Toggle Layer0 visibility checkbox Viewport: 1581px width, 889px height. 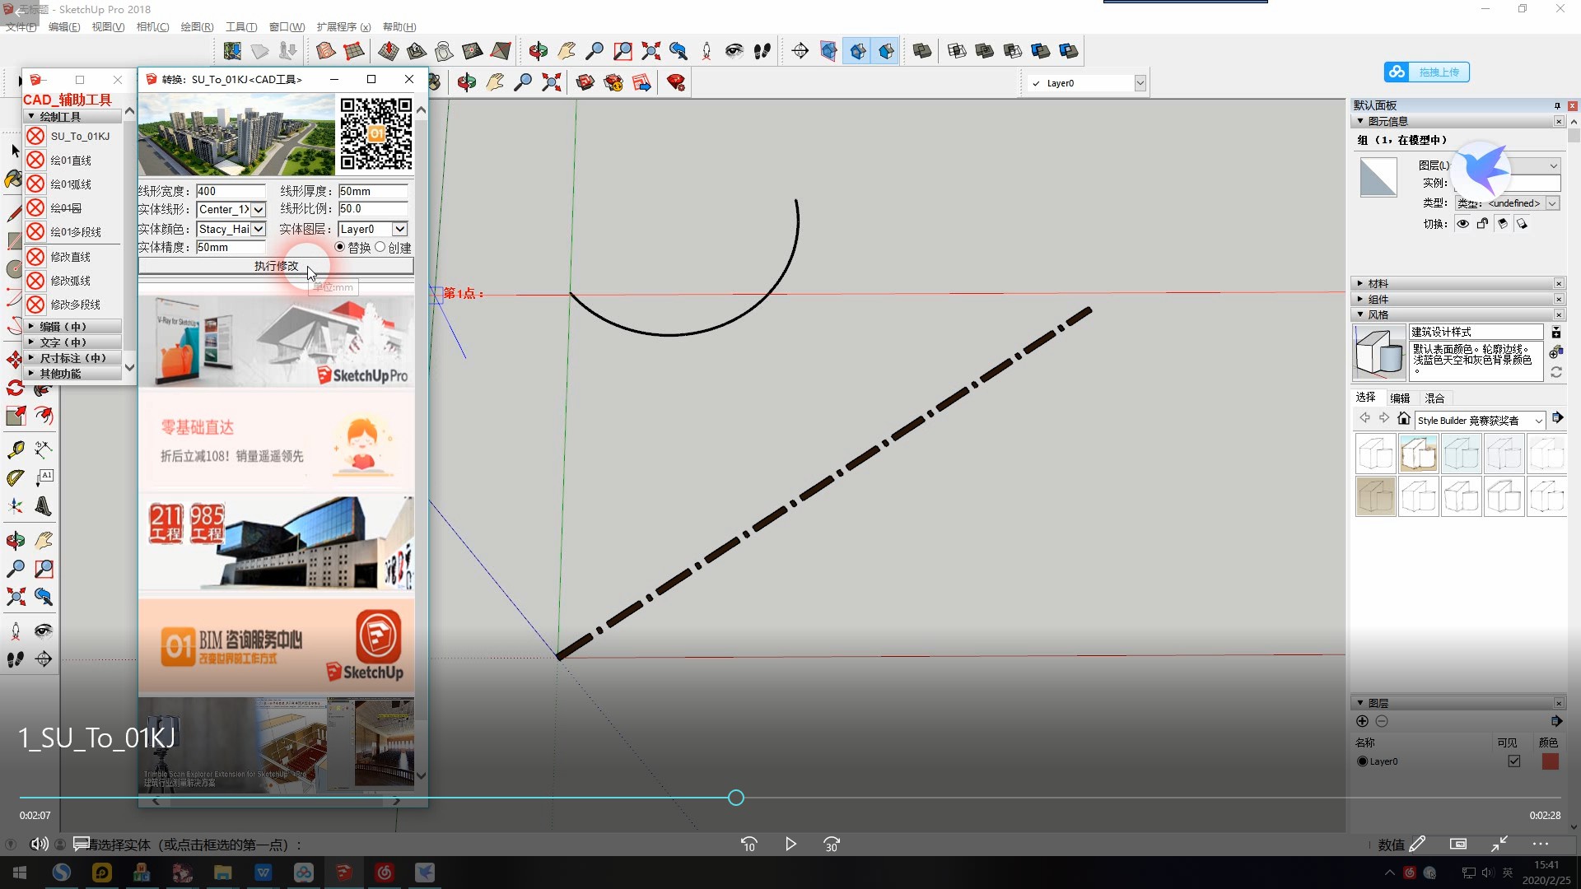tap(1513, 761)
